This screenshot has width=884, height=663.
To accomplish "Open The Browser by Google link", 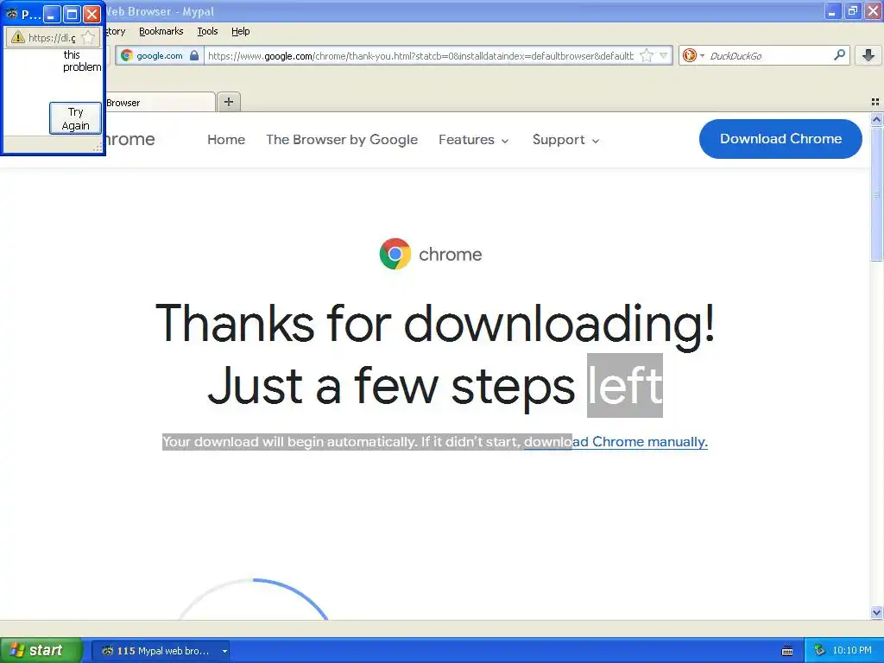I will (x=342, y=139).
